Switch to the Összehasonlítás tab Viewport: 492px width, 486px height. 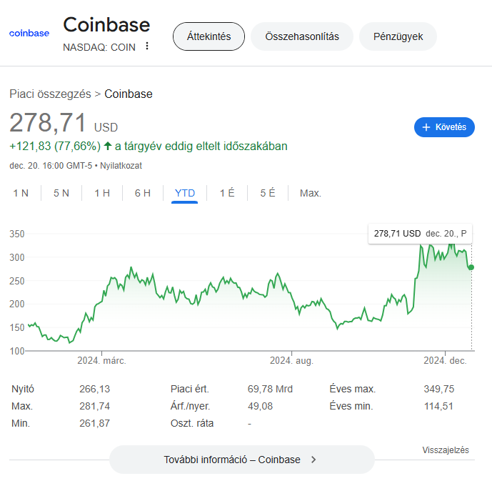click(302, 36)
